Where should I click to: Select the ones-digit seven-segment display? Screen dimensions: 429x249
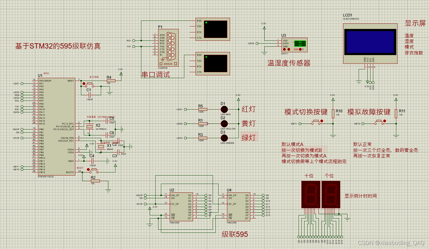coord(331,195)
